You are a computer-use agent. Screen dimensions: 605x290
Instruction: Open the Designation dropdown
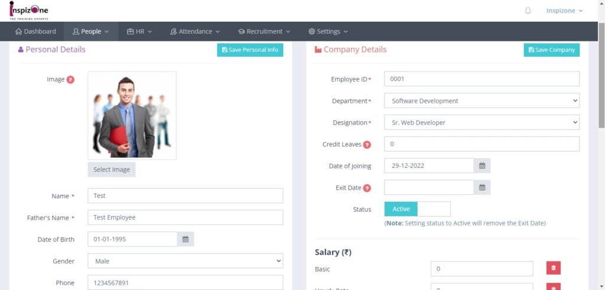click(x=482, y=123)
